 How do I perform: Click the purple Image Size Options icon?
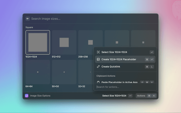tap(27, 96)
